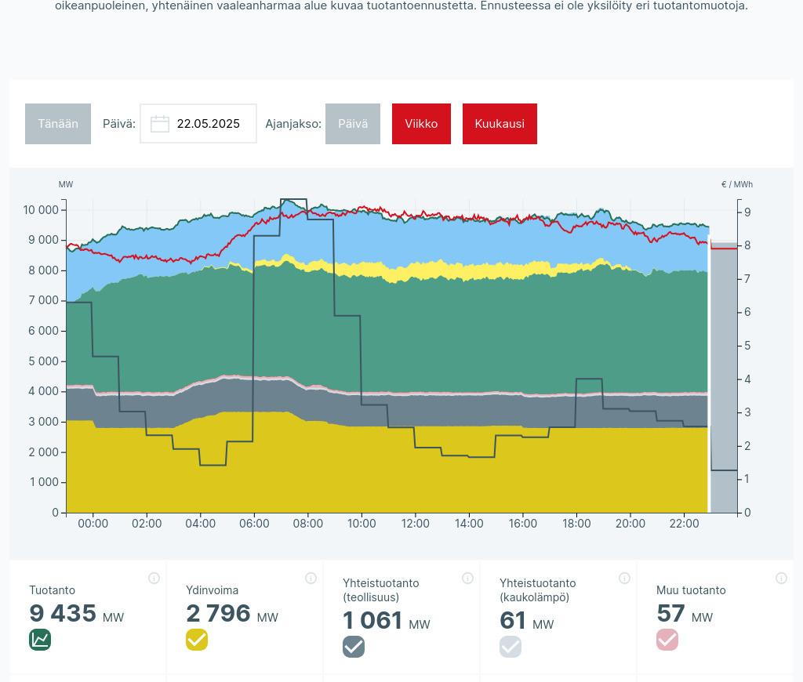Switch the time period to Kuukausi
This screenshot has width=803, height=682.
click(500, 124)
